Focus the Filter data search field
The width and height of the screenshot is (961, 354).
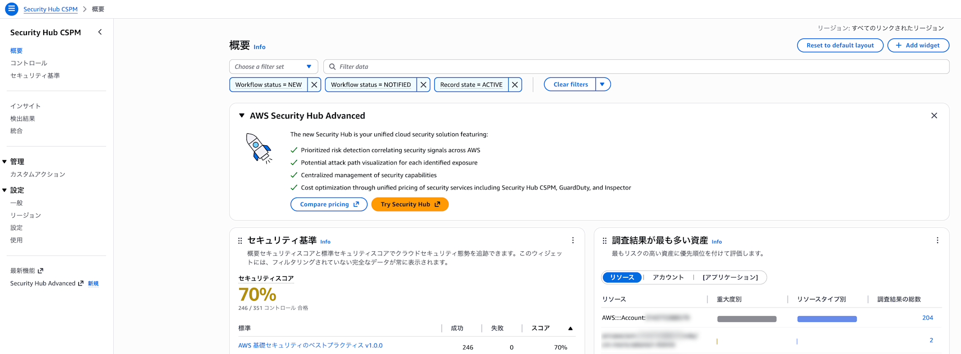point(636,67)
